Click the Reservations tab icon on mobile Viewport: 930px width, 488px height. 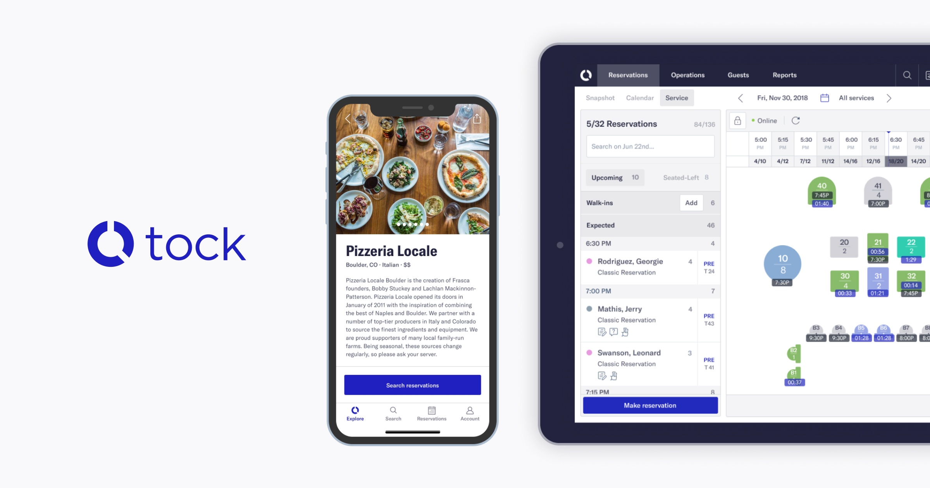coord(431,412)
